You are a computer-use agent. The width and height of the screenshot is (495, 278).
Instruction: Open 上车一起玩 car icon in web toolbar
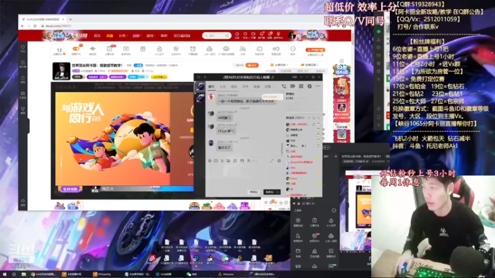click(x=209, y=50)
